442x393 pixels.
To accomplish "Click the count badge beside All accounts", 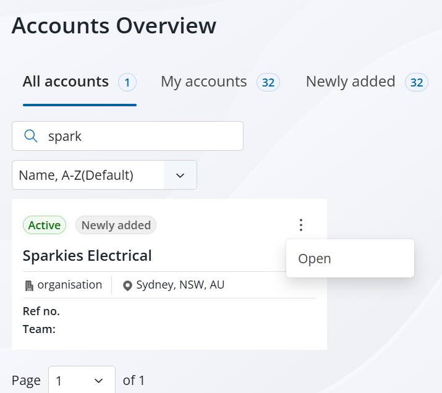I will (x=127, y=82).
